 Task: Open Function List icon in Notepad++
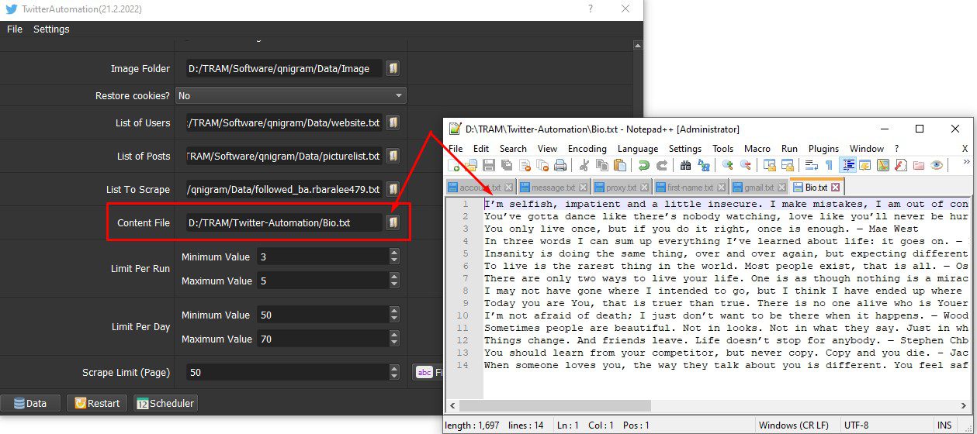[x=901, y=165]
